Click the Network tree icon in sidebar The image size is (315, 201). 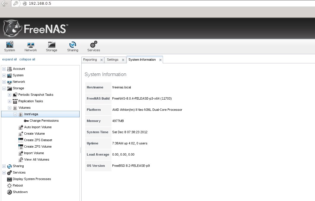coord(9,82)
